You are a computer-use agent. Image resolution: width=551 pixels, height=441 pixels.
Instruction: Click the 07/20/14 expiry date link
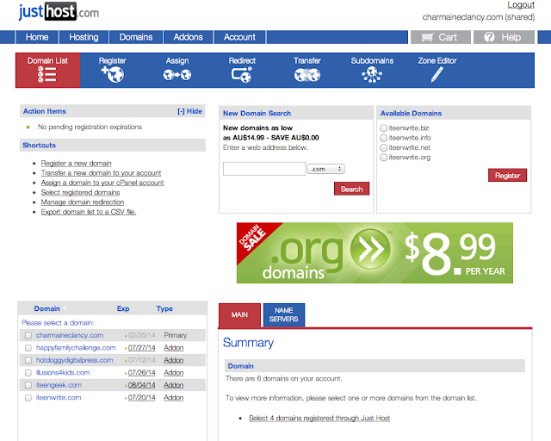(141, 398)
